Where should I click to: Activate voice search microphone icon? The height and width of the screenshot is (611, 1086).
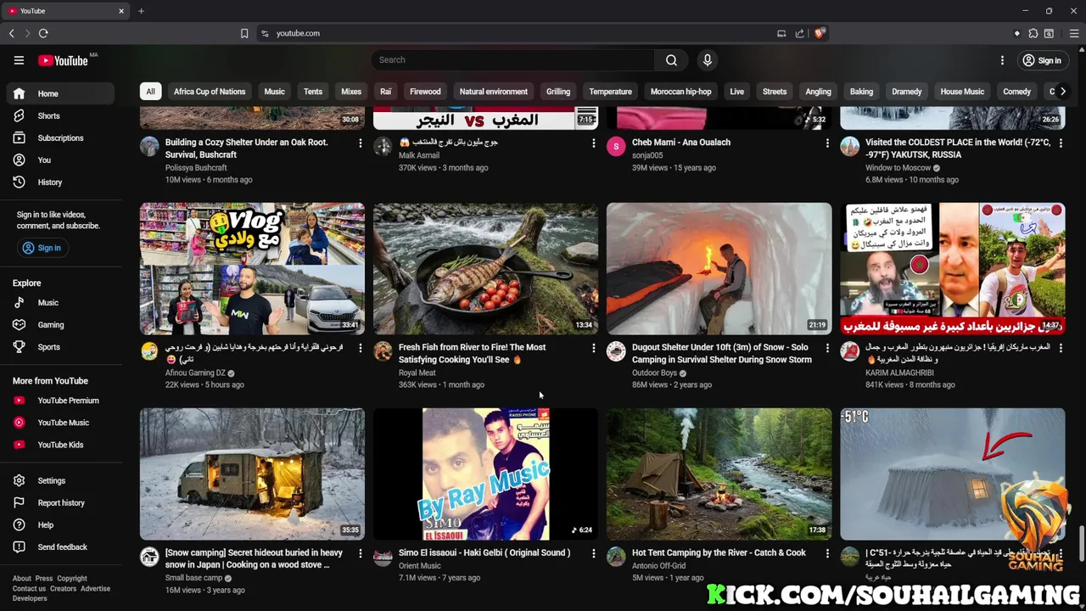[x=708, y=60]
